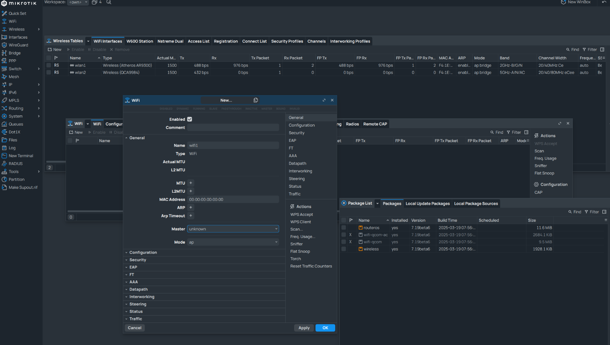Open the Remote CAP tab

click(x=375, y=124)
